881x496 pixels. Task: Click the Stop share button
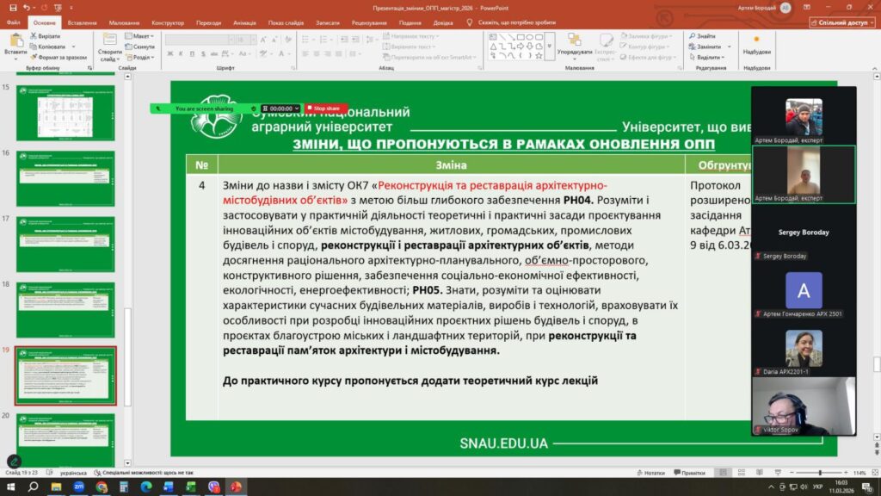[x=325, y=108]
